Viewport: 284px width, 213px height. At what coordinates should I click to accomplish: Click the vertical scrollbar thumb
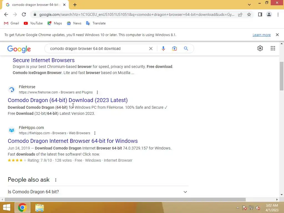(x=282, y=76)
